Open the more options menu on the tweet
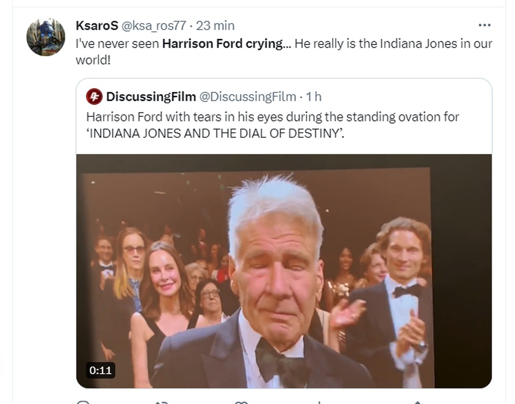515x404 pixels. 485,24
